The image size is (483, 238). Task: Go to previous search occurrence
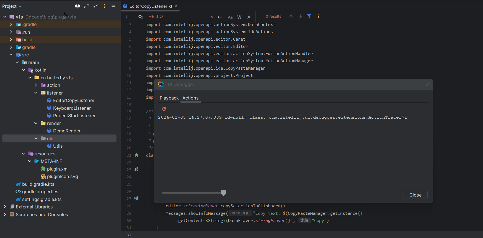tap(291, 17)
